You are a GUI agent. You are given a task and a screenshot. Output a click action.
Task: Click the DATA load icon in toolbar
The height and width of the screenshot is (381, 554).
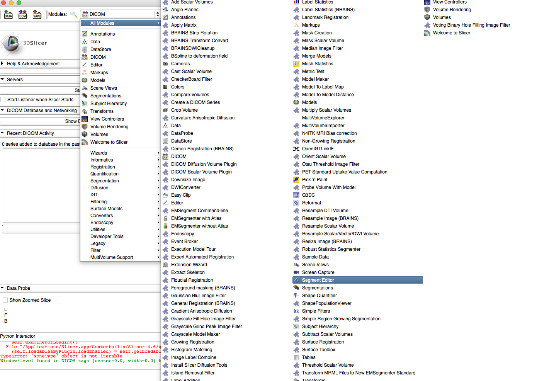pos(8,15)
